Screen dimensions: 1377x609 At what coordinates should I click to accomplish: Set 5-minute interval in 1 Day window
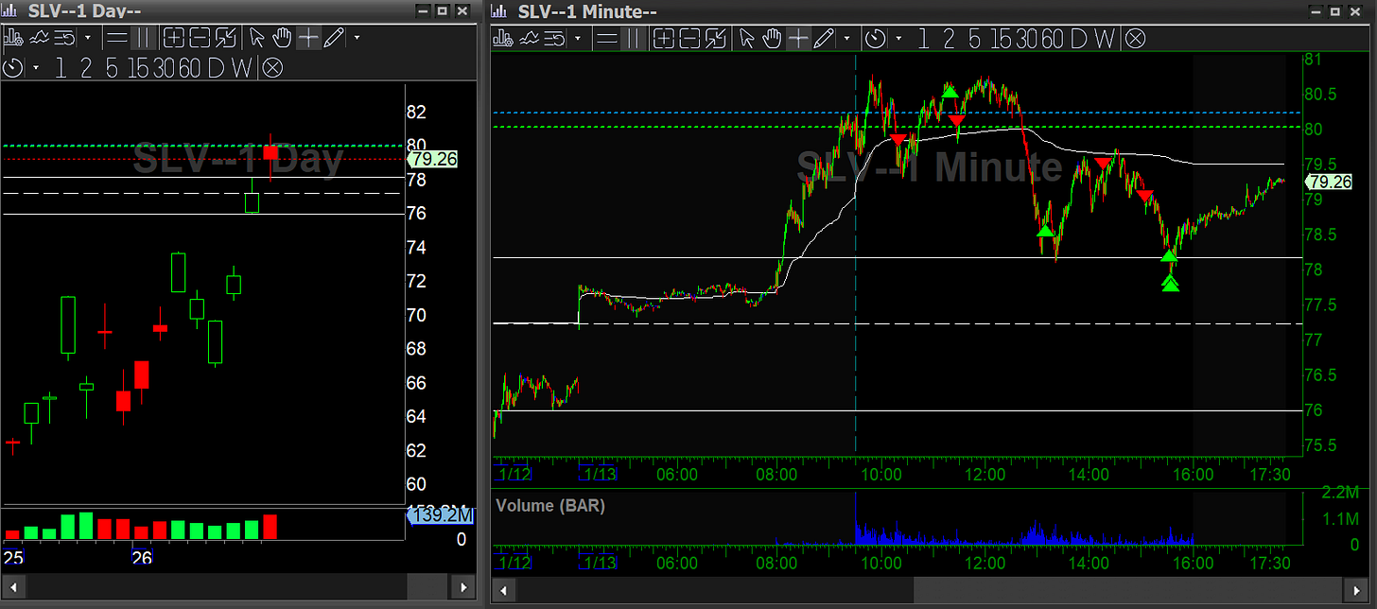pos(112,67)
